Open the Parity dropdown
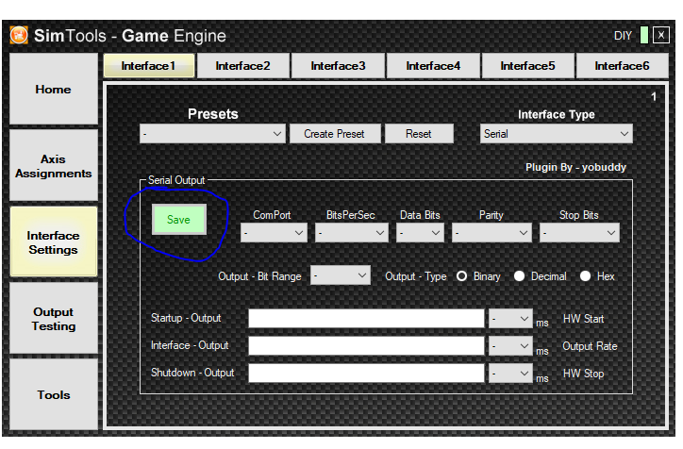The height and width of the screenshot is (449, 683). point(491,232)
